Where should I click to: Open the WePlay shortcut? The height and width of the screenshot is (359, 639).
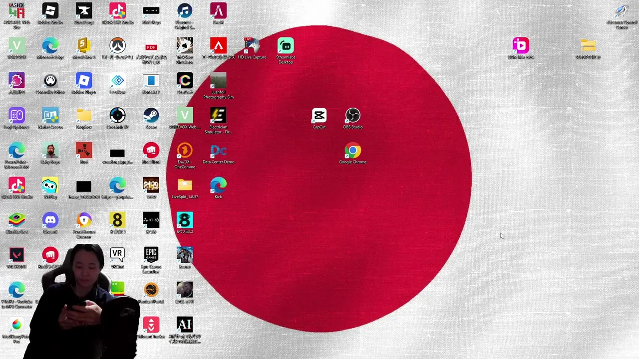(x=50, y=185)
